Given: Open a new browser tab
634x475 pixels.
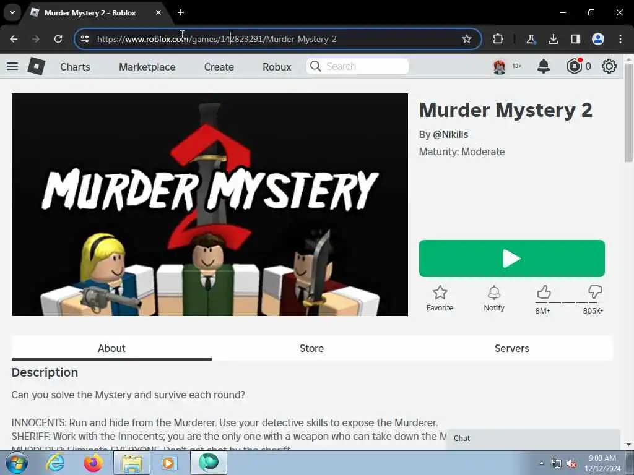Looking at the screenshot, I should point(181,12).
